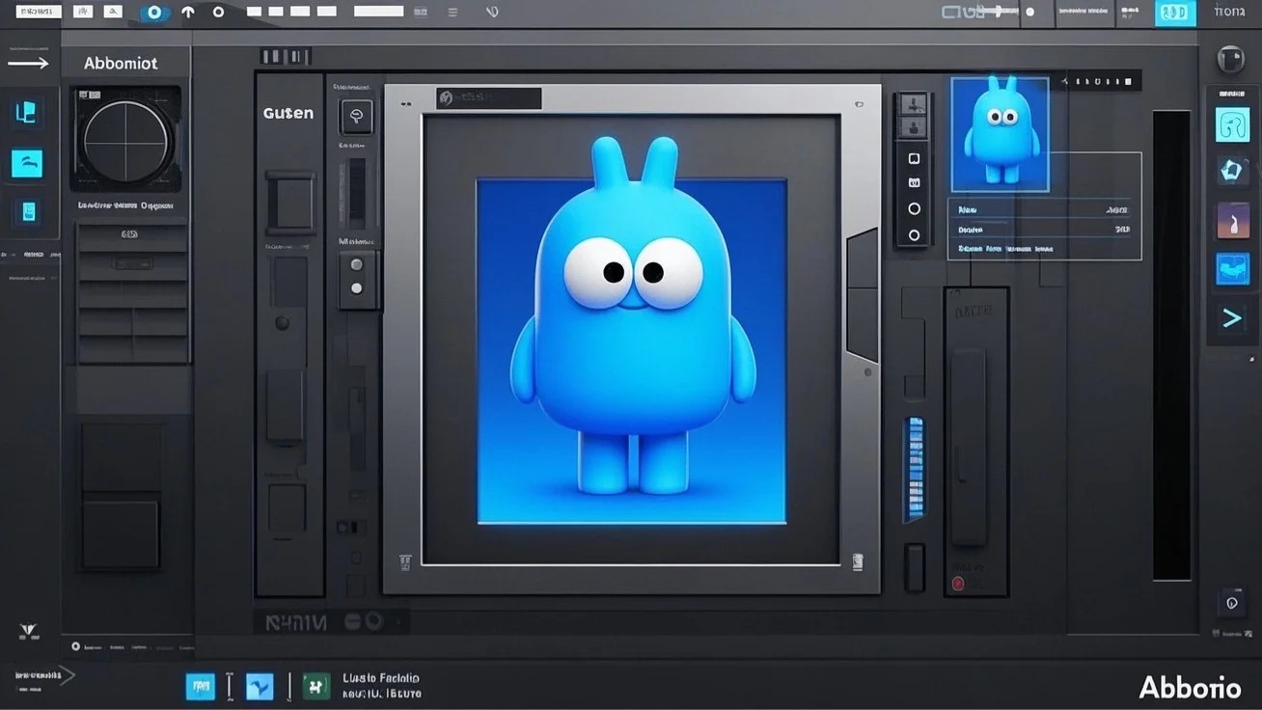The height and width of the screenshot is (710, 1262).
Task: Click the Lusto Facolio label in the bottom bar
Action: click(380, 678)
